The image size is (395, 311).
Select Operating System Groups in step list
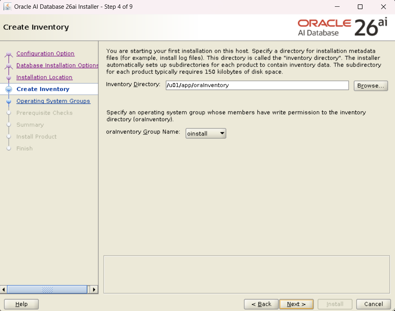[x=53, y=101]
